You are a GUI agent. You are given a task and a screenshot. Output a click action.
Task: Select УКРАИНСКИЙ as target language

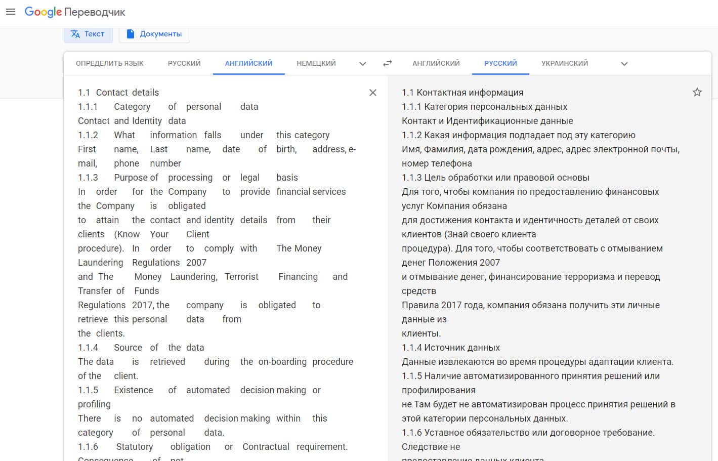[x=564, y=63]
